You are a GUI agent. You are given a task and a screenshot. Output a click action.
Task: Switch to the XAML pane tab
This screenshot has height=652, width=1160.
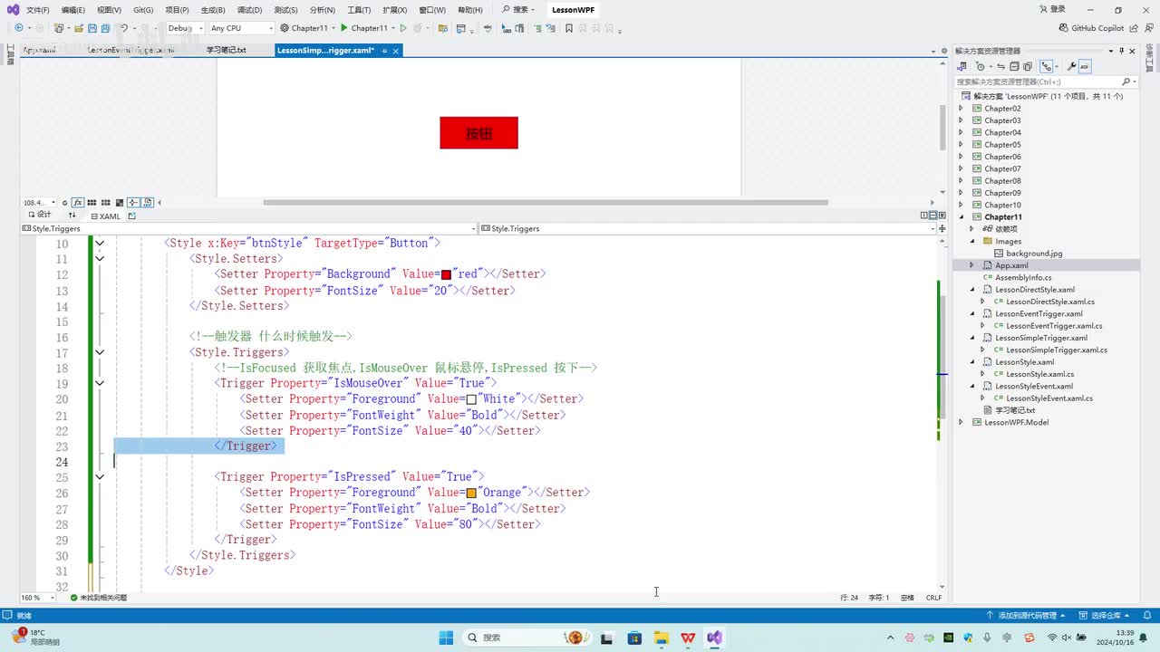[105, 216]
